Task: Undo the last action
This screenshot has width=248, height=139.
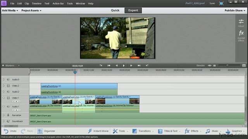Action: point(10,131)
